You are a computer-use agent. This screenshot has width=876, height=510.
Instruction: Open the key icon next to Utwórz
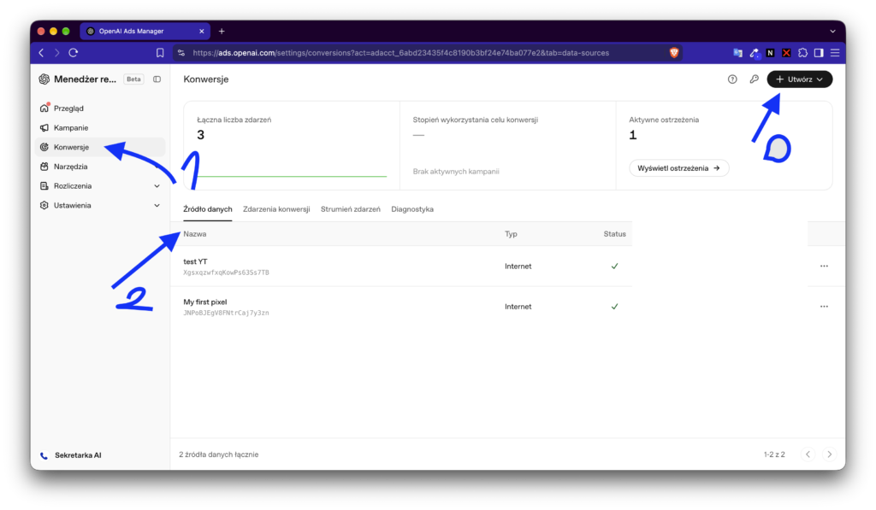755,79
